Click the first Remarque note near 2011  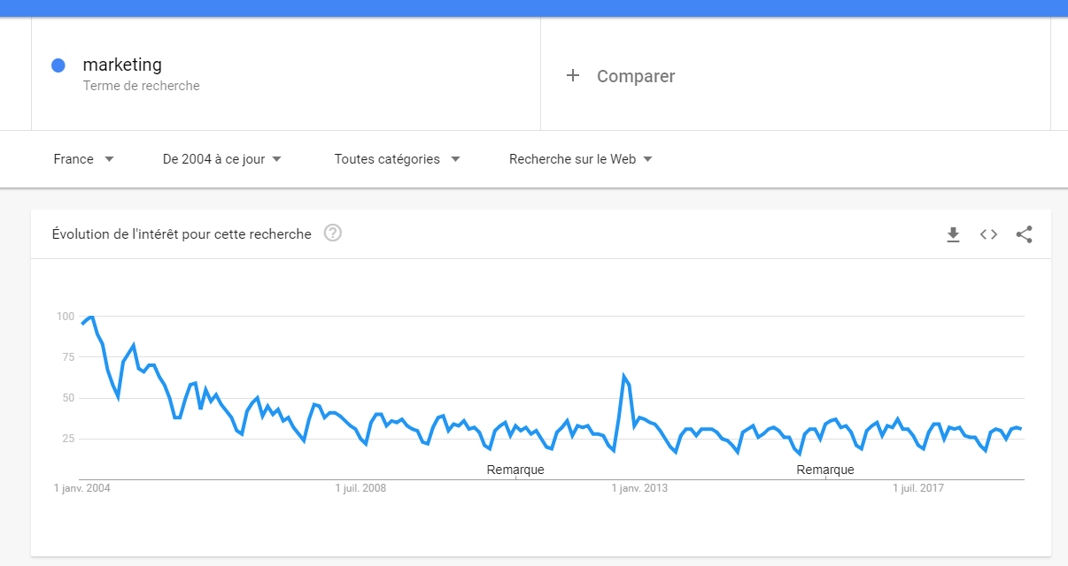coord(515,470)
